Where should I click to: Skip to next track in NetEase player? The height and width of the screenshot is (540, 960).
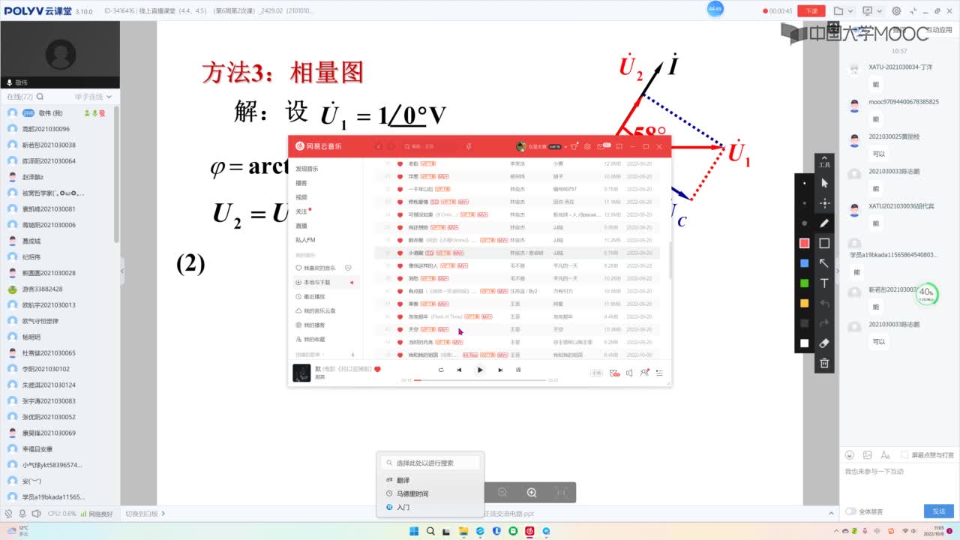pyautogui.click(x=500, y=370)
